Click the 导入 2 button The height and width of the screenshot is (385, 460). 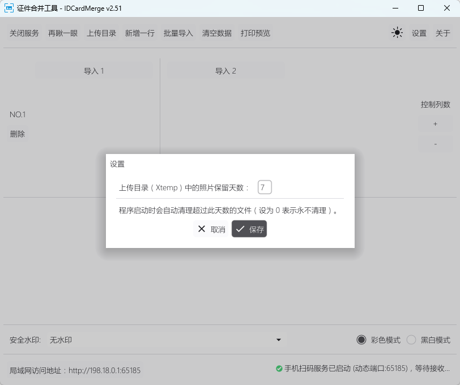tap(225, 71)
